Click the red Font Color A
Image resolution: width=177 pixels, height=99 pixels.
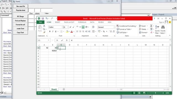[x=72, y=32]
